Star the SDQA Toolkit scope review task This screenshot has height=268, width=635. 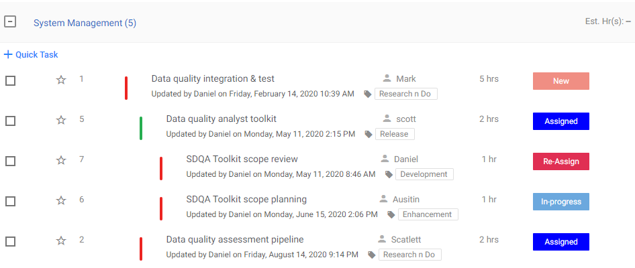click(61, 161)
